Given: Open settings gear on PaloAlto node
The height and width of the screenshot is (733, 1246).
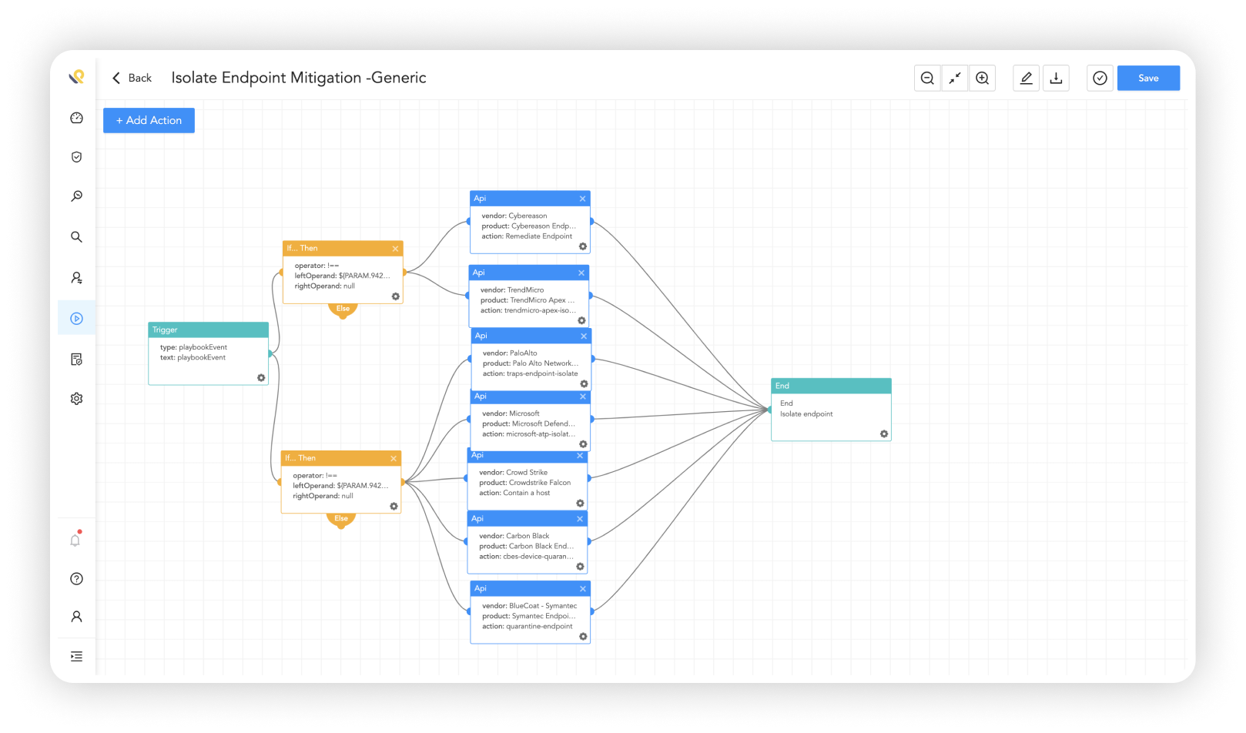Looking at the screenshot, I should click(584, 384).
